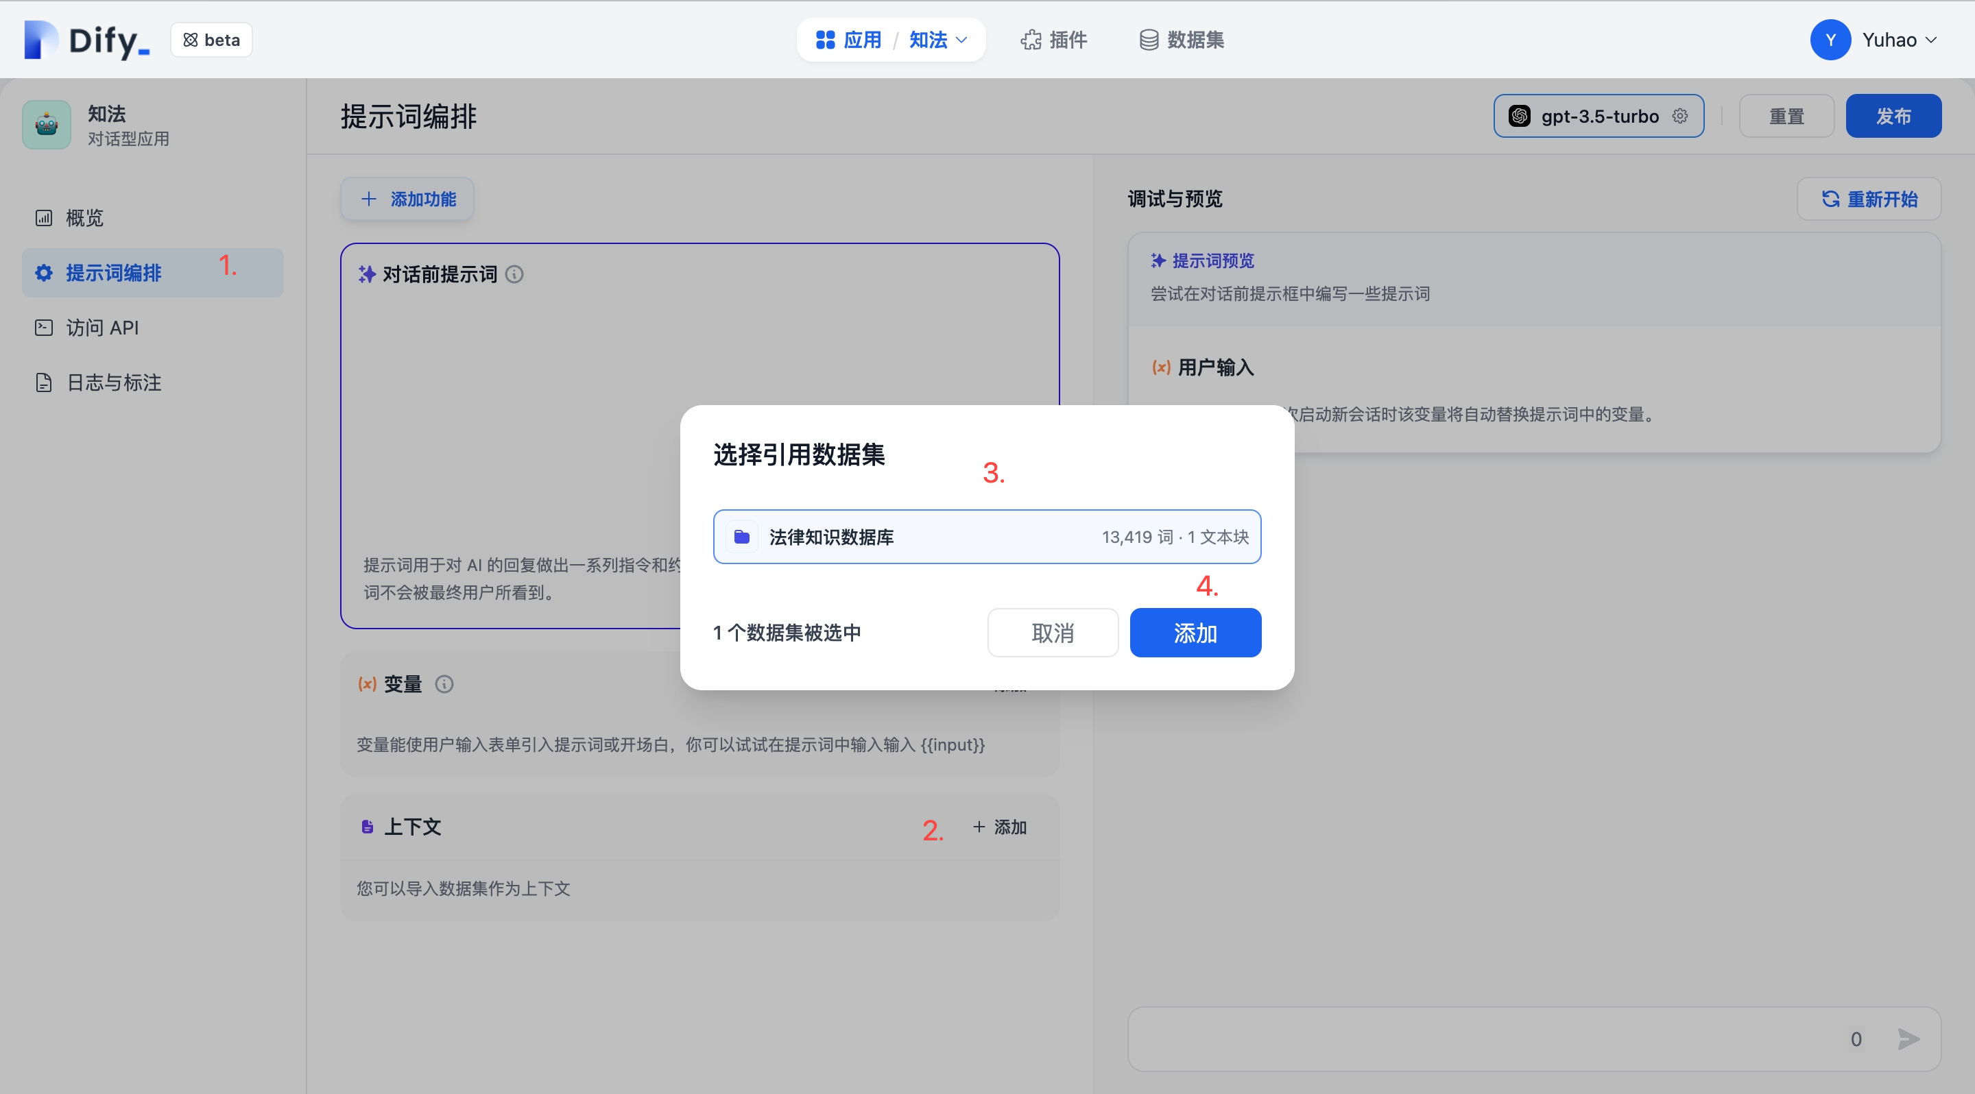The height and width of the screenshot is (1094, 1975).
Task: Click the Dify logo
Action: pyautogui.click(x=84, y=40)
